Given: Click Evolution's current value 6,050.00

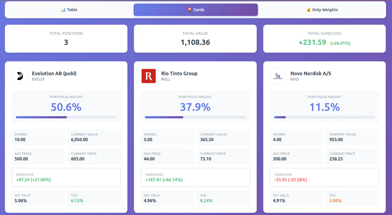Looking at the screenshot, I should (79, 140).
